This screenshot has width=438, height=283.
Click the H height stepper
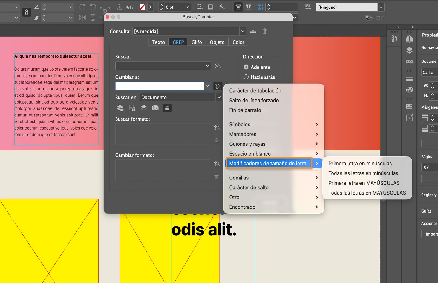(432, 96)
